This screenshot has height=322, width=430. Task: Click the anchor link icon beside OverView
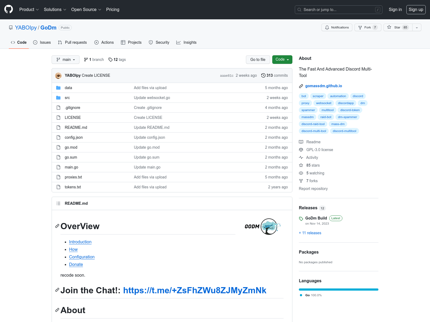(57, 226)
